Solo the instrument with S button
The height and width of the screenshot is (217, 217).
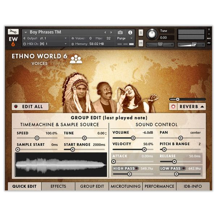[141, 33]
